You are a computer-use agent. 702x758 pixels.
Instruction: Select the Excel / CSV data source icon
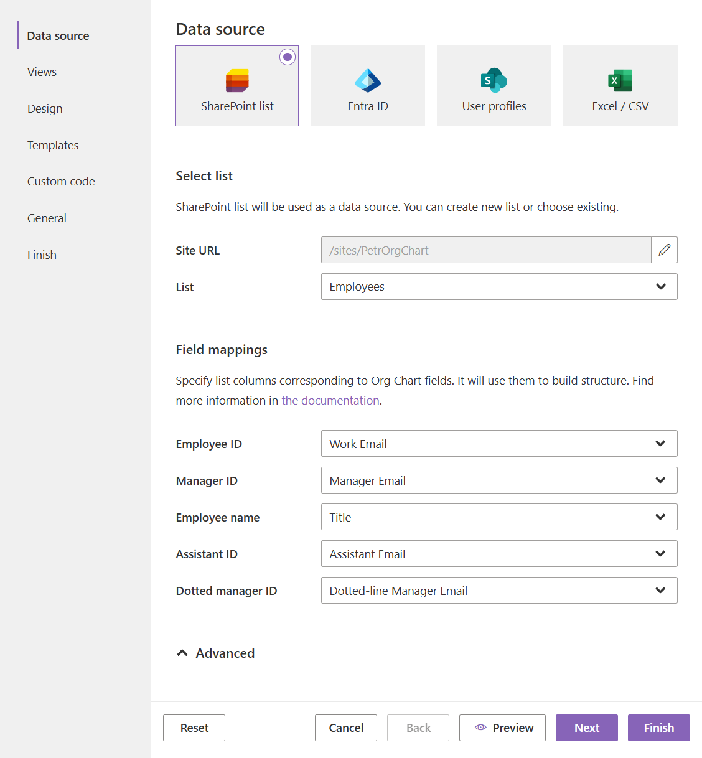[x=620, y=80]
